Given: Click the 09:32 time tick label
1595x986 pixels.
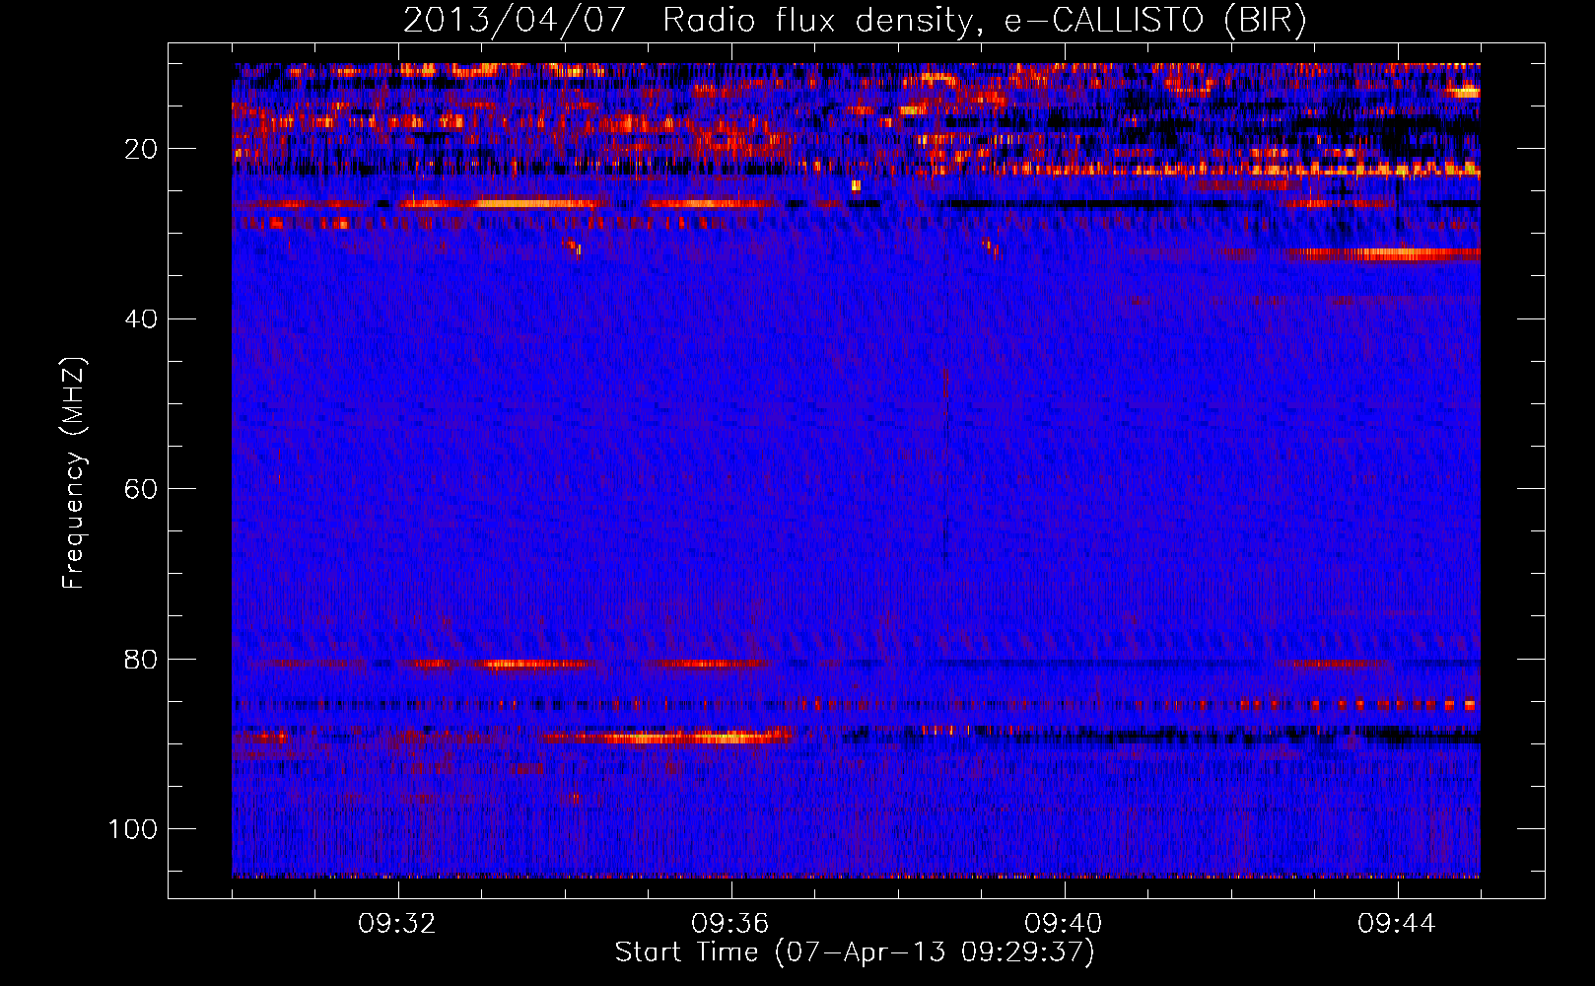Looking at the screenshot, I should point(397,924).
